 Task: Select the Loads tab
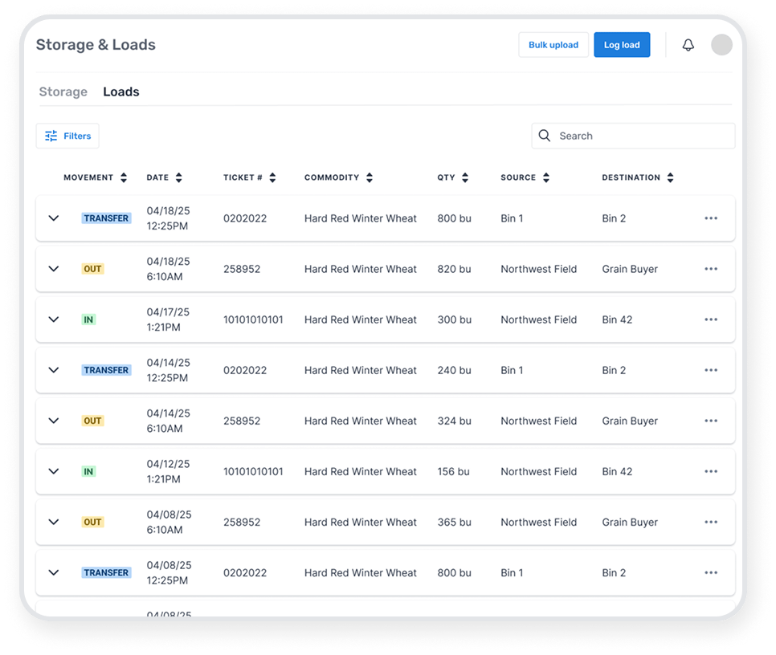tap(121, 92)
